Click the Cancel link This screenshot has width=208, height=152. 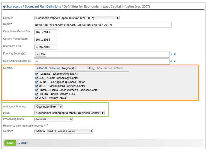(23, 143)
